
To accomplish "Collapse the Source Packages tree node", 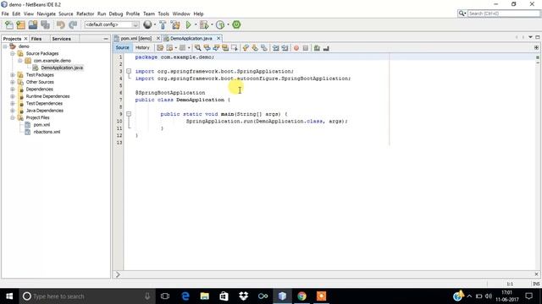I will point(13,53).
